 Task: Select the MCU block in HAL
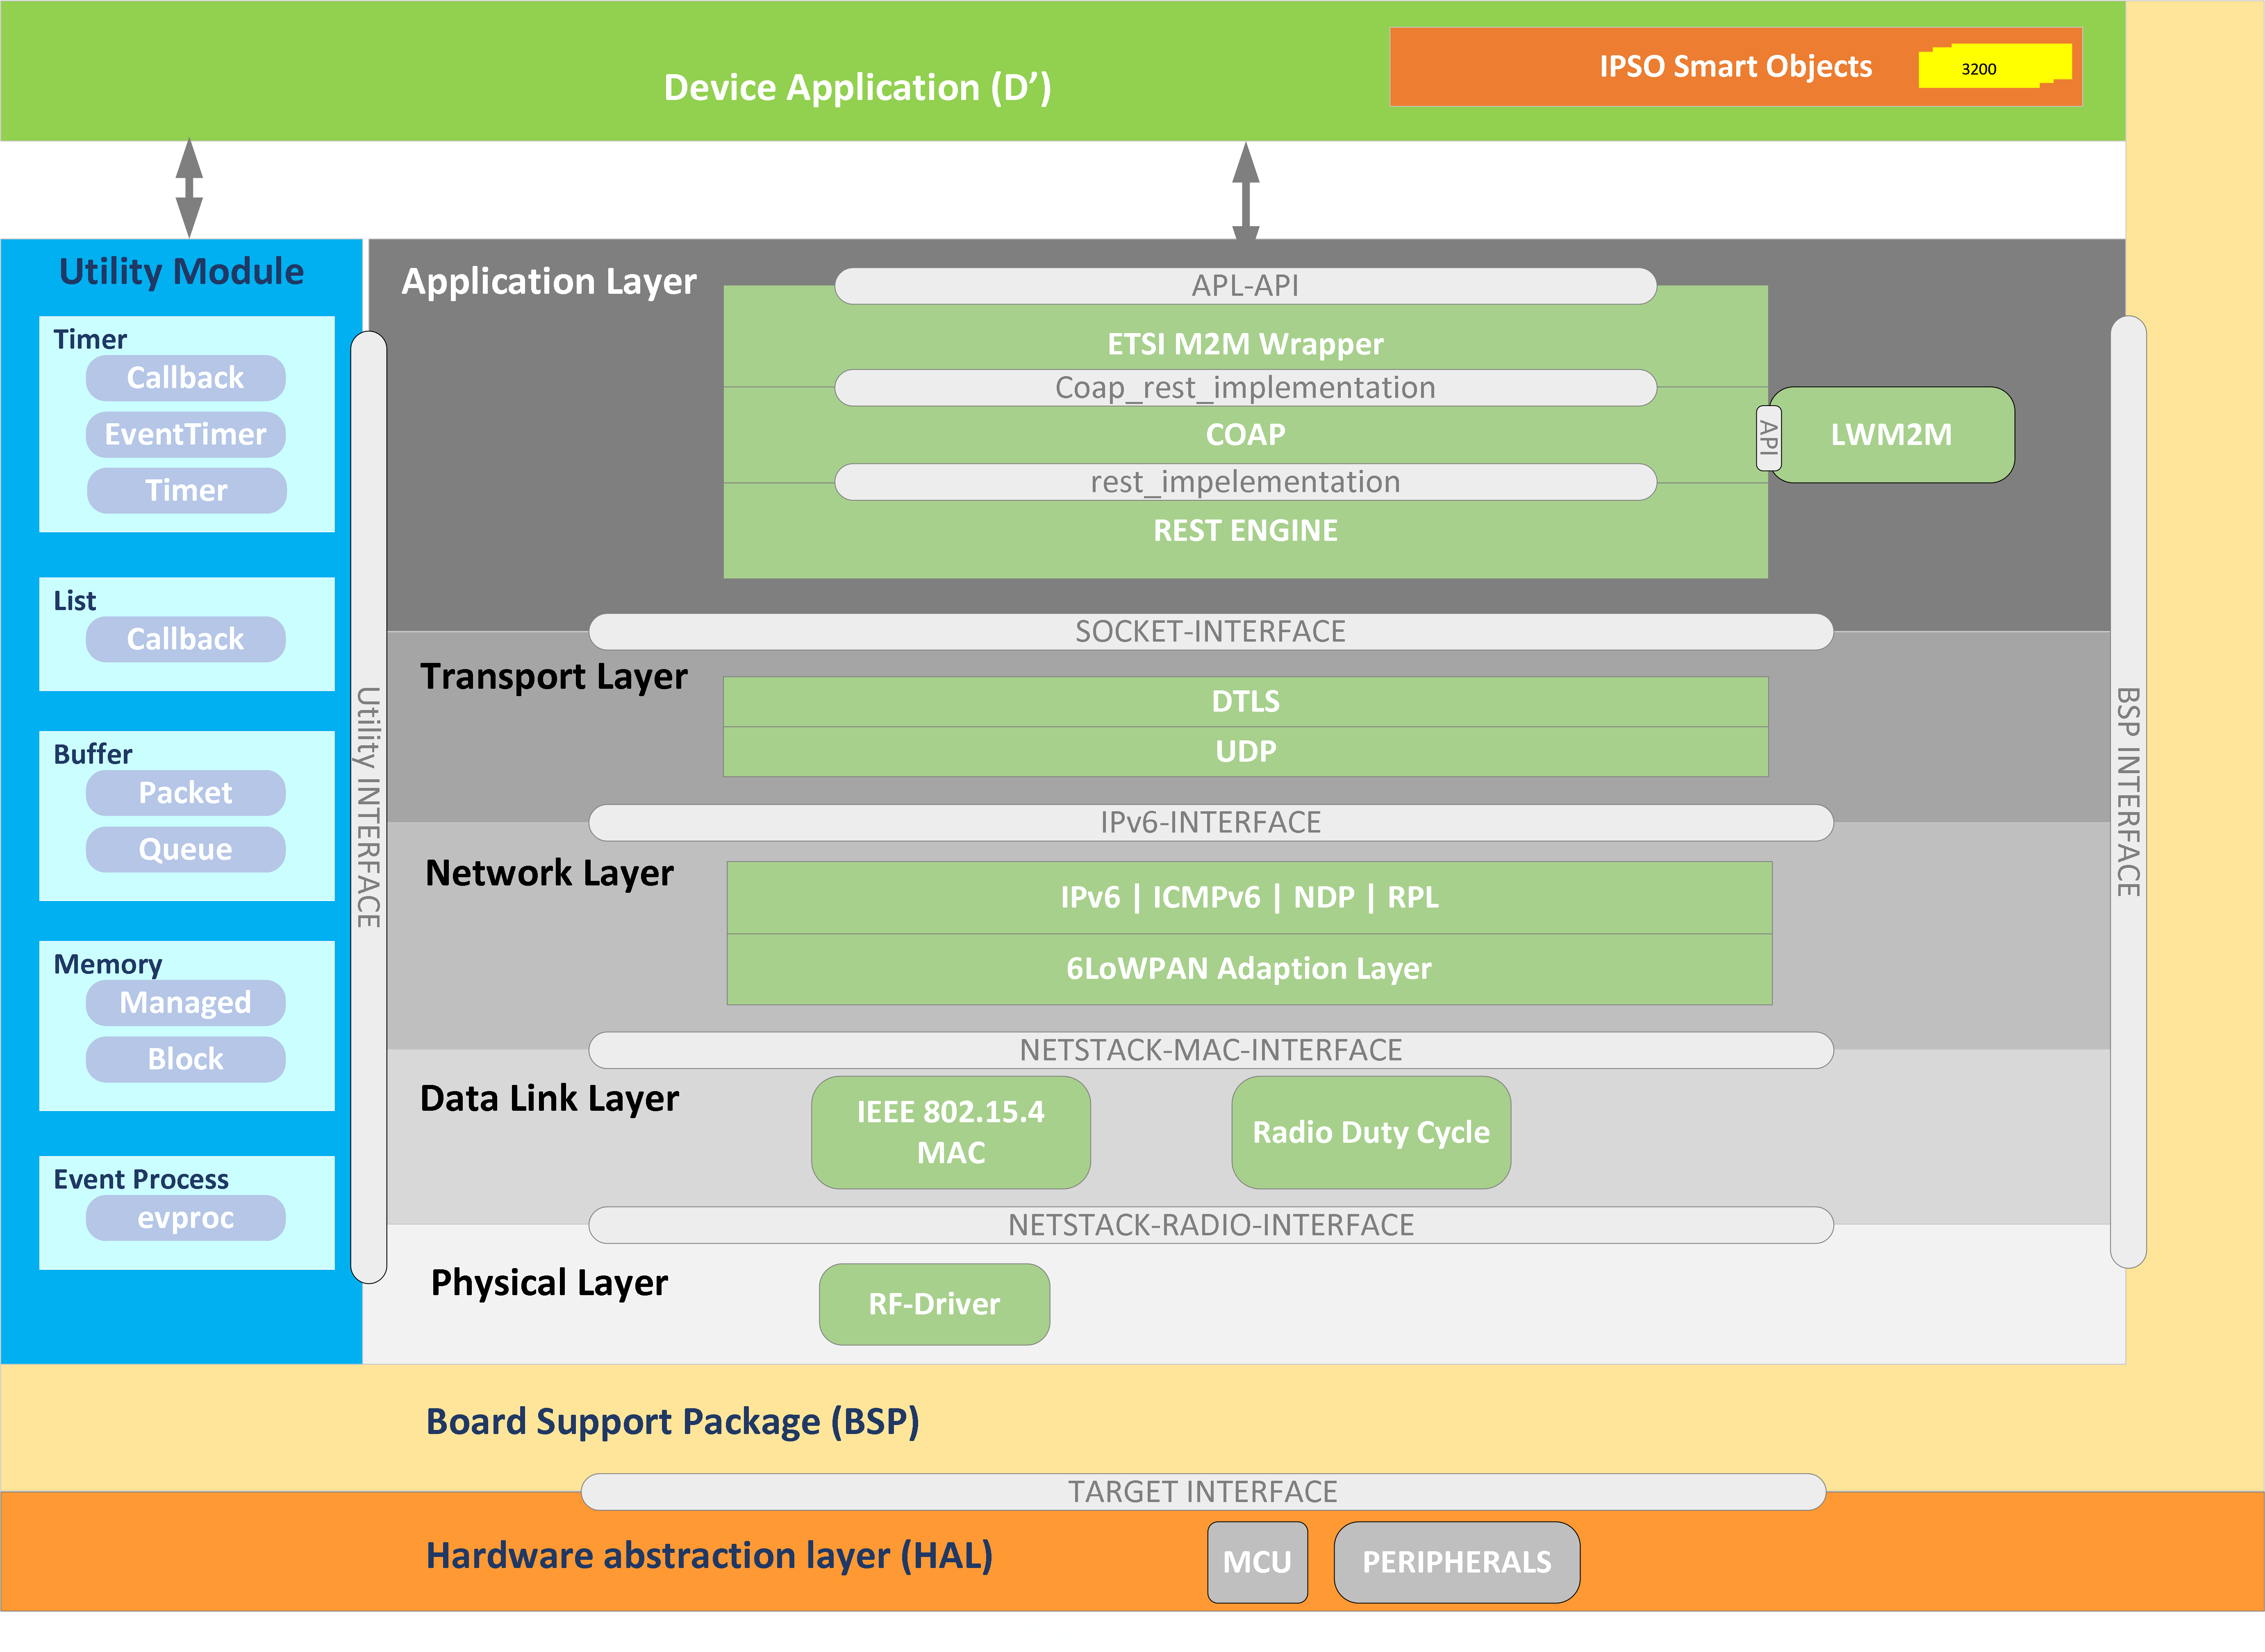(1257, 1561)
